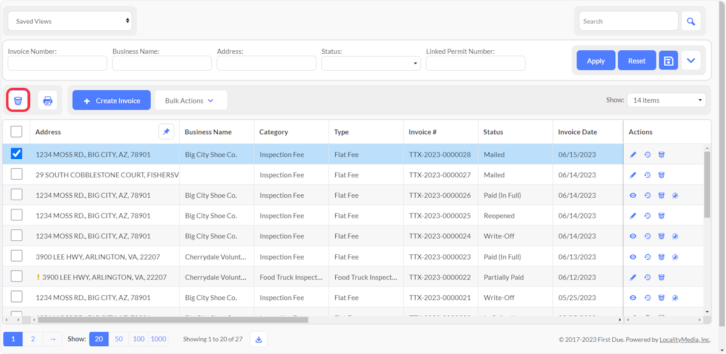Expand filters with chevron beside save icon
This screenshot has height=354, width=726.
[691, 61]
